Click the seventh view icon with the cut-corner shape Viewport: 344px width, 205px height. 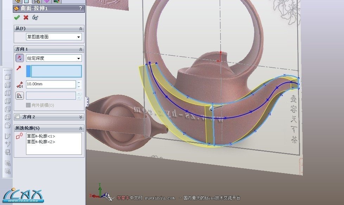8,125
